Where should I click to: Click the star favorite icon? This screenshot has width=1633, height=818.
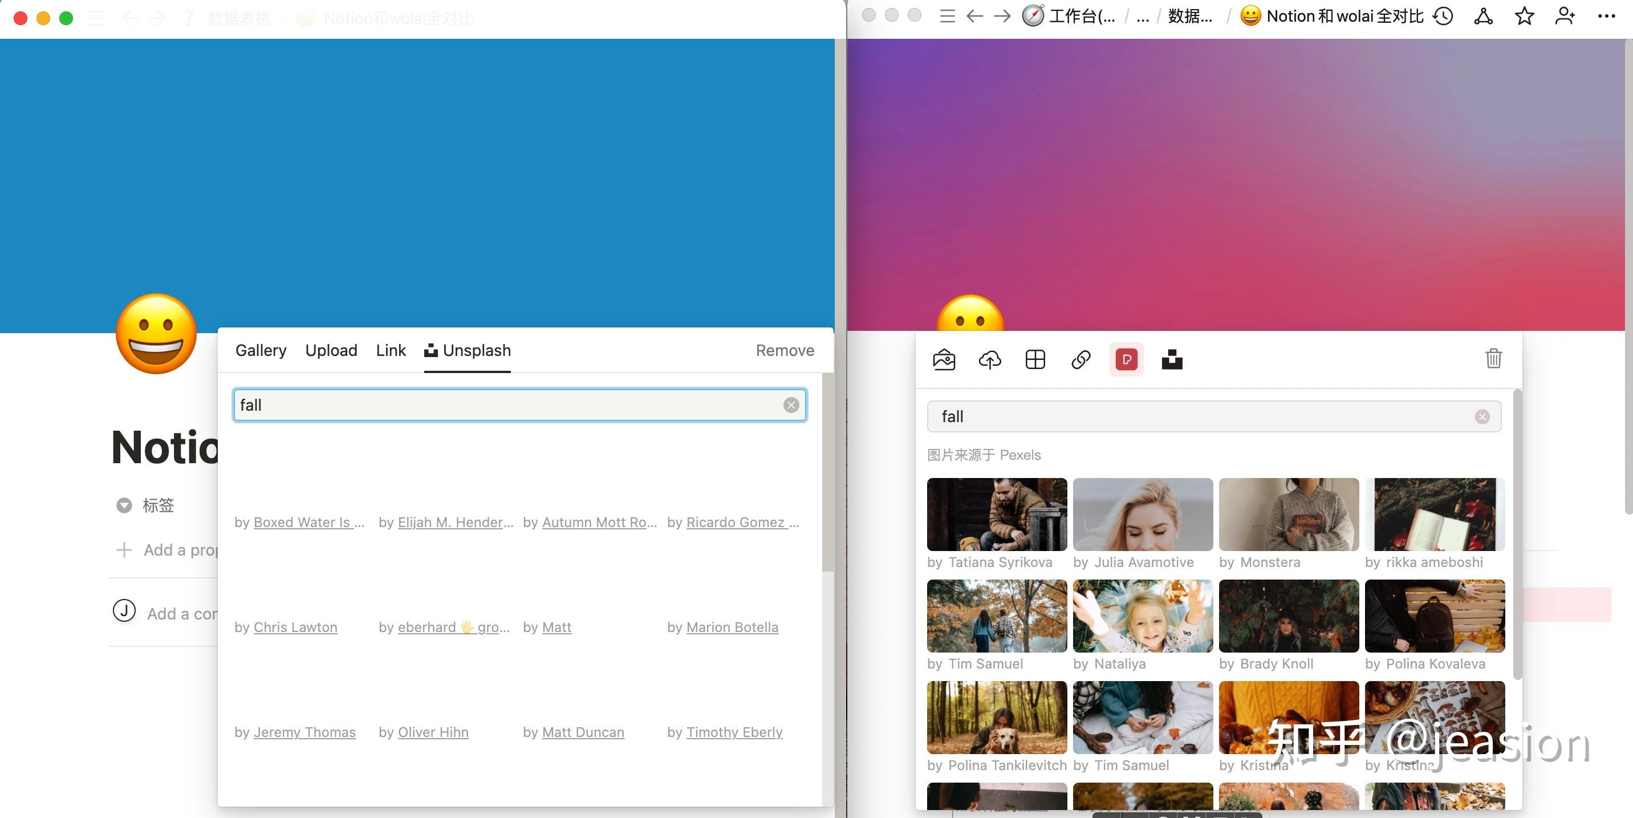click(x=1524, y=16)
